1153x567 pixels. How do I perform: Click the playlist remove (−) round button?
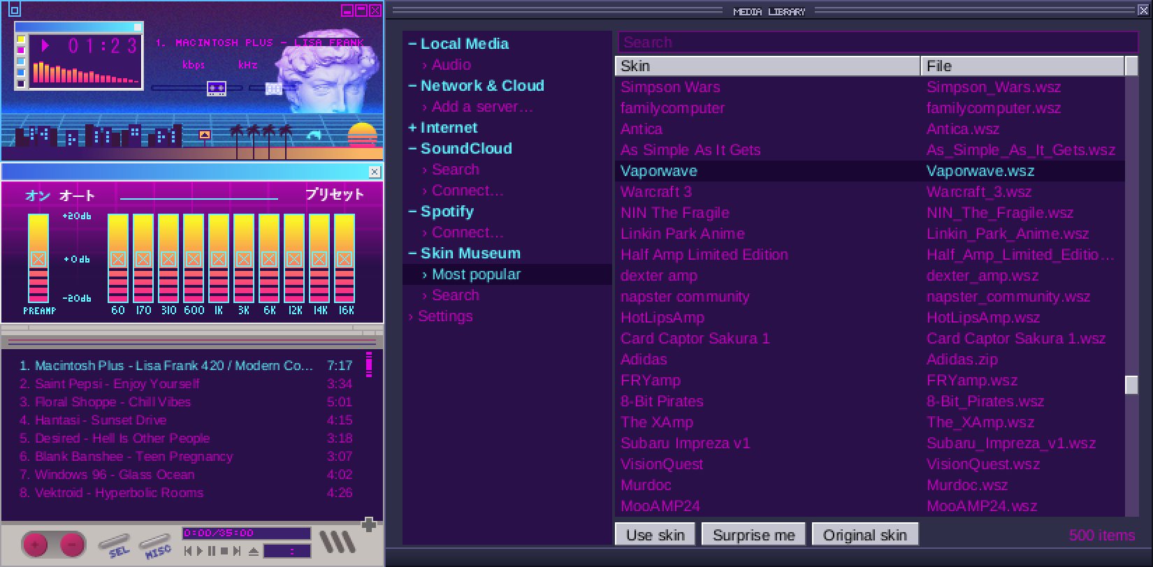click(x=72, y=544)
